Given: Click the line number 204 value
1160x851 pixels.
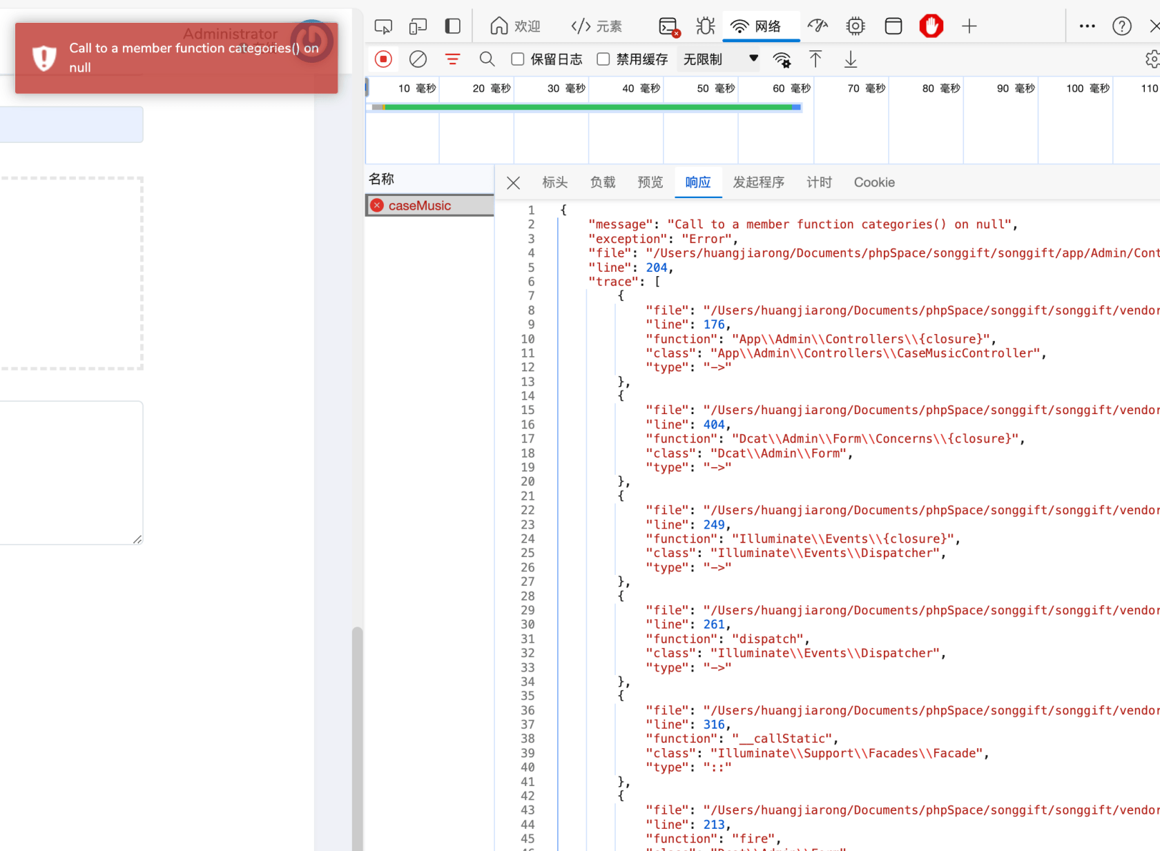Looking at the screenshot, I should pyautogui.click(x=657, y=268).
